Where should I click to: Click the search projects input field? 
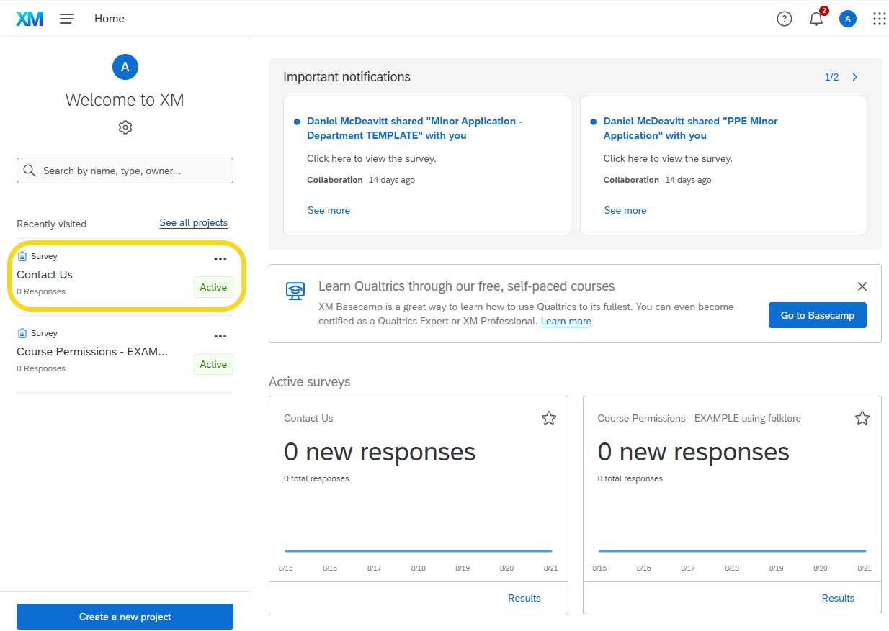click(125, 171)
